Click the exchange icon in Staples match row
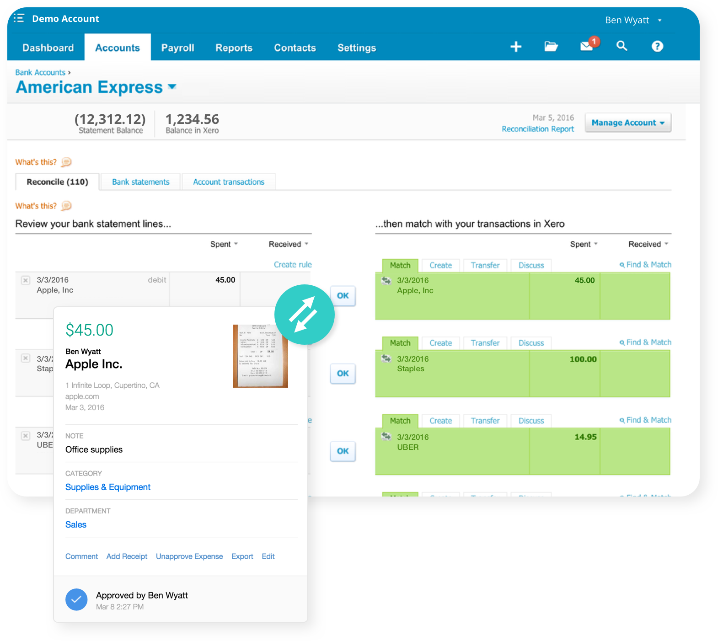The image size is (718, 641). point(386,358)
